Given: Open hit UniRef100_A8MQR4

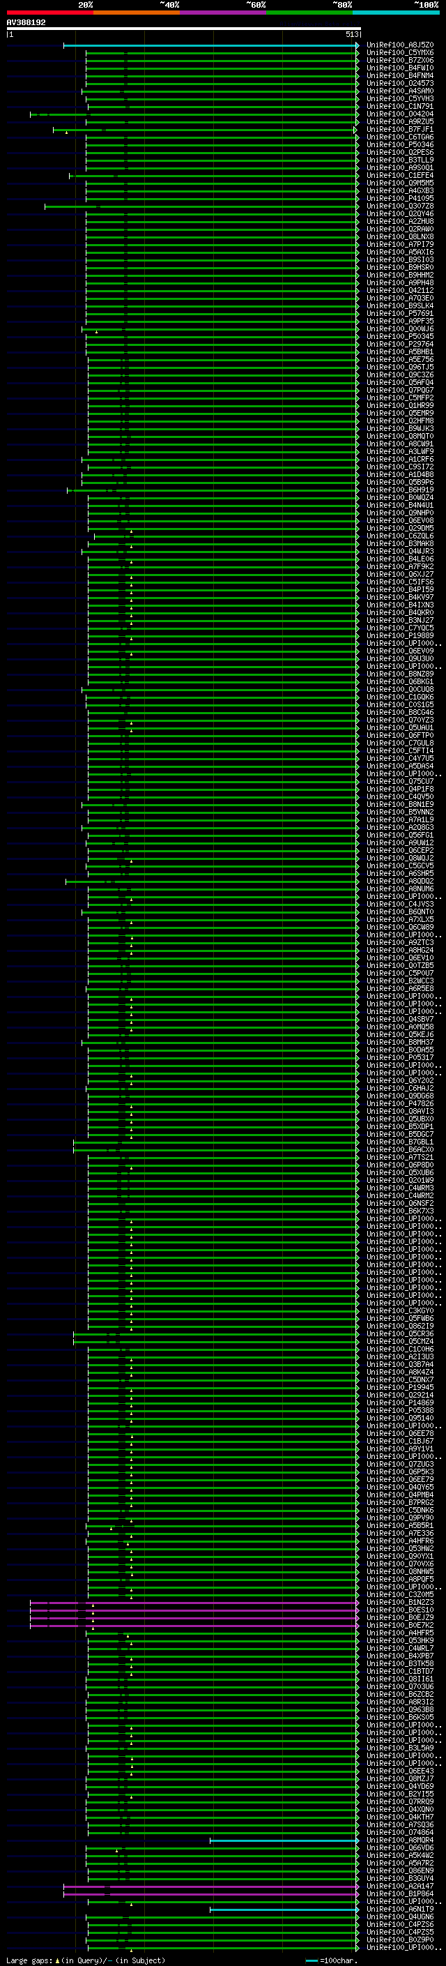Looking at the screenshot, I should point(400,1840).
